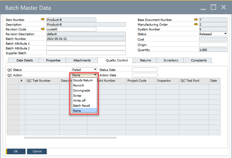Pick the Downgrade action option
The width and height of the screenshot is (232, 158).
[81, 91]
